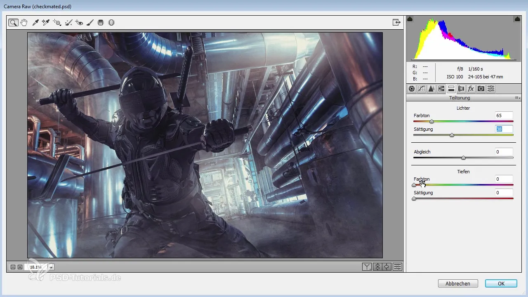
Task: Toggle current panel settings preview
Action: (397, 267)
